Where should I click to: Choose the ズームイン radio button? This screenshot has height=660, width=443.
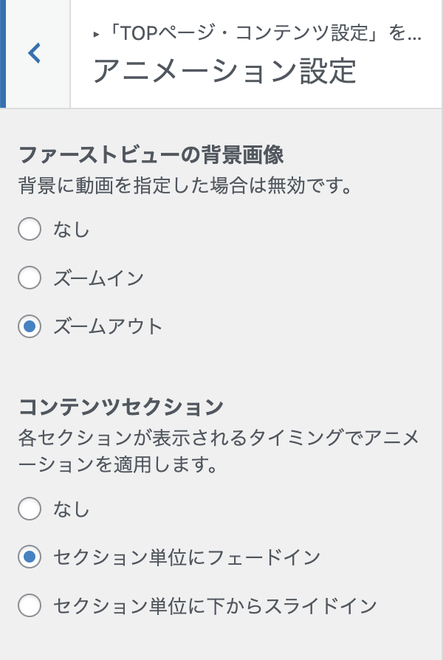[x=30, y=278]
